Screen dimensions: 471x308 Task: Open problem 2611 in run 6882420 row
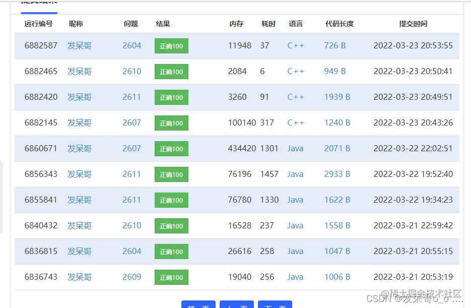[131, 97]
